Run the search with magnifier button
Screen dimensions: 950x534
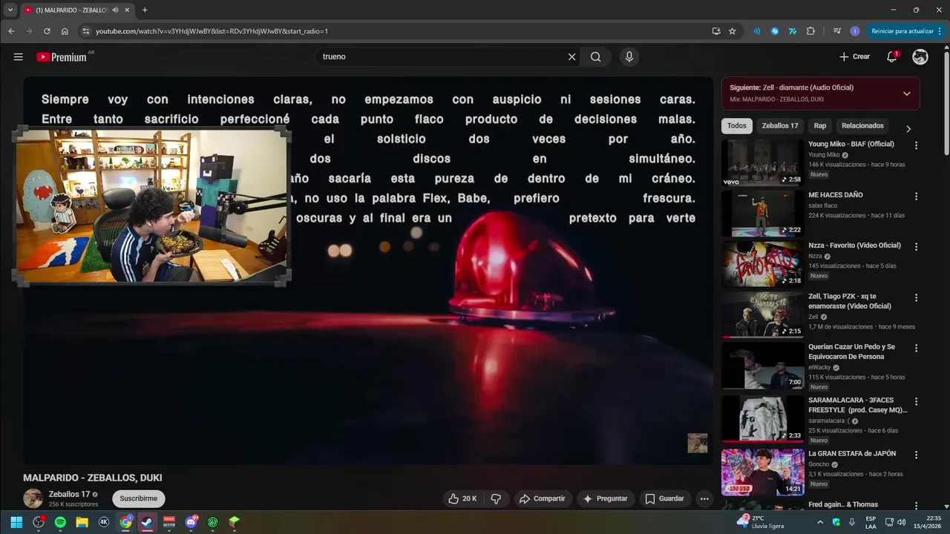pos(596,57)
